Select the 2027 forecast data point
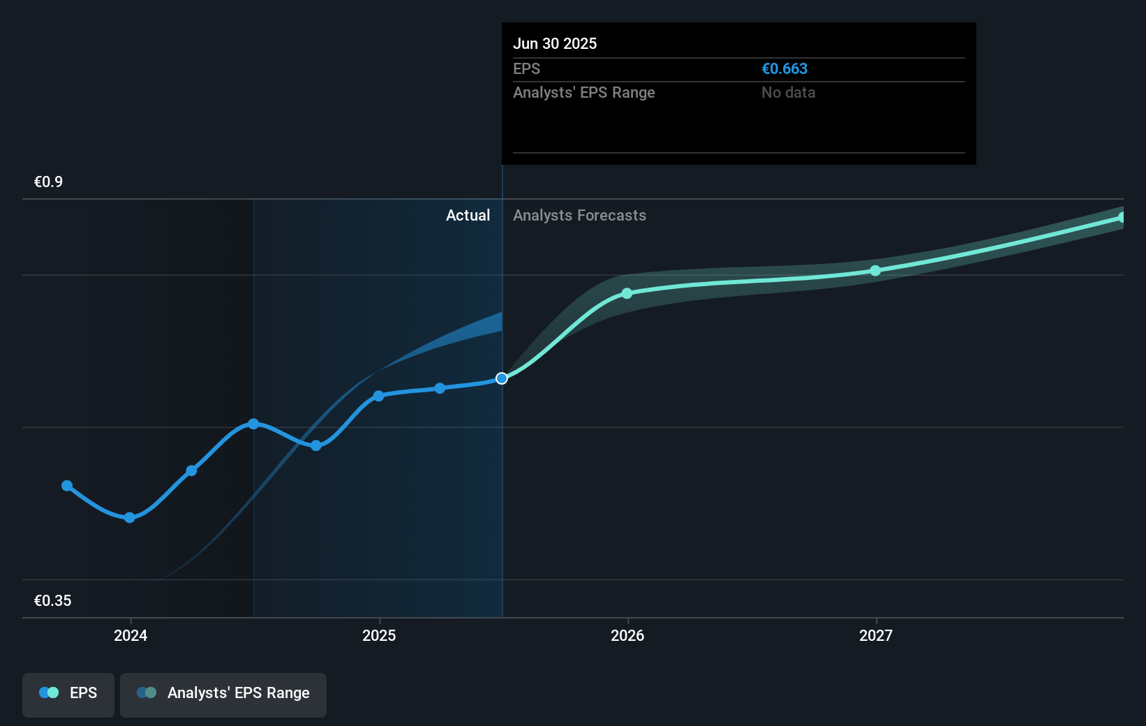This screenshot has width=1146, height=726. pos(875,271)
